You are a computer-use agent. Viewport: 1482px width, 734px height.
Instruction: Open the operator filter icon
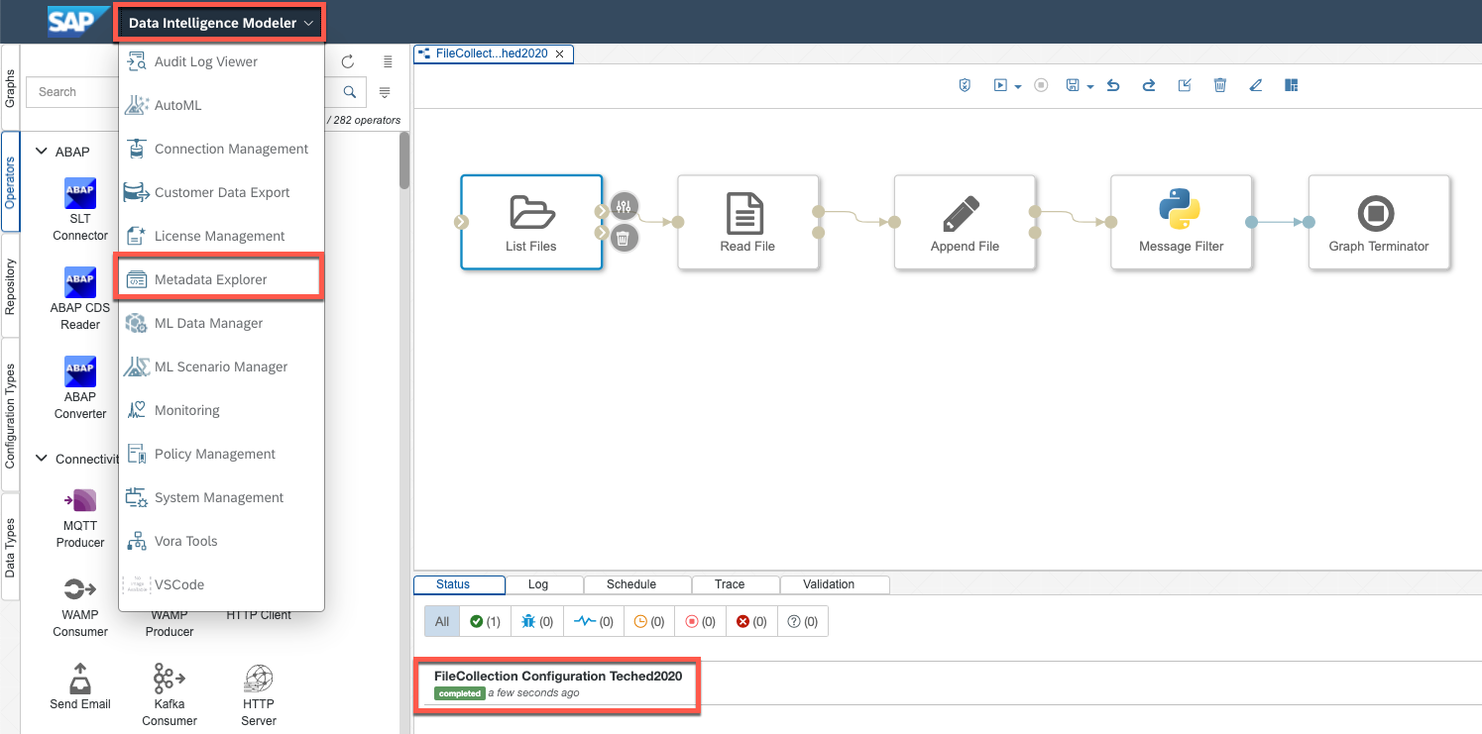[385, 92]
